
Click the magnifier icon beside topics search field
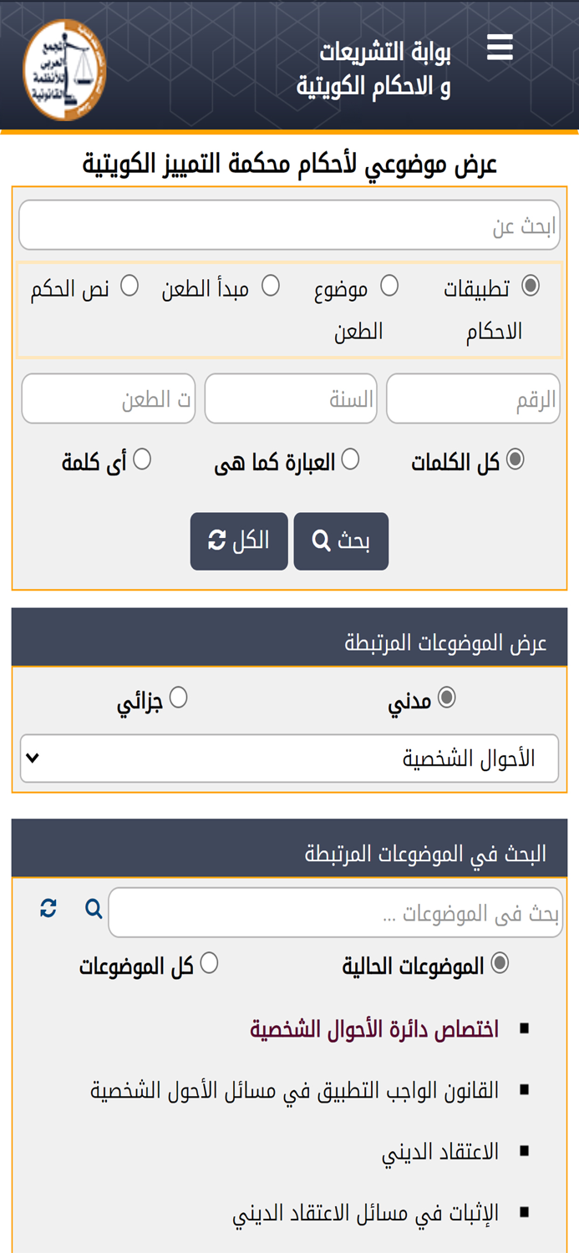92,908
